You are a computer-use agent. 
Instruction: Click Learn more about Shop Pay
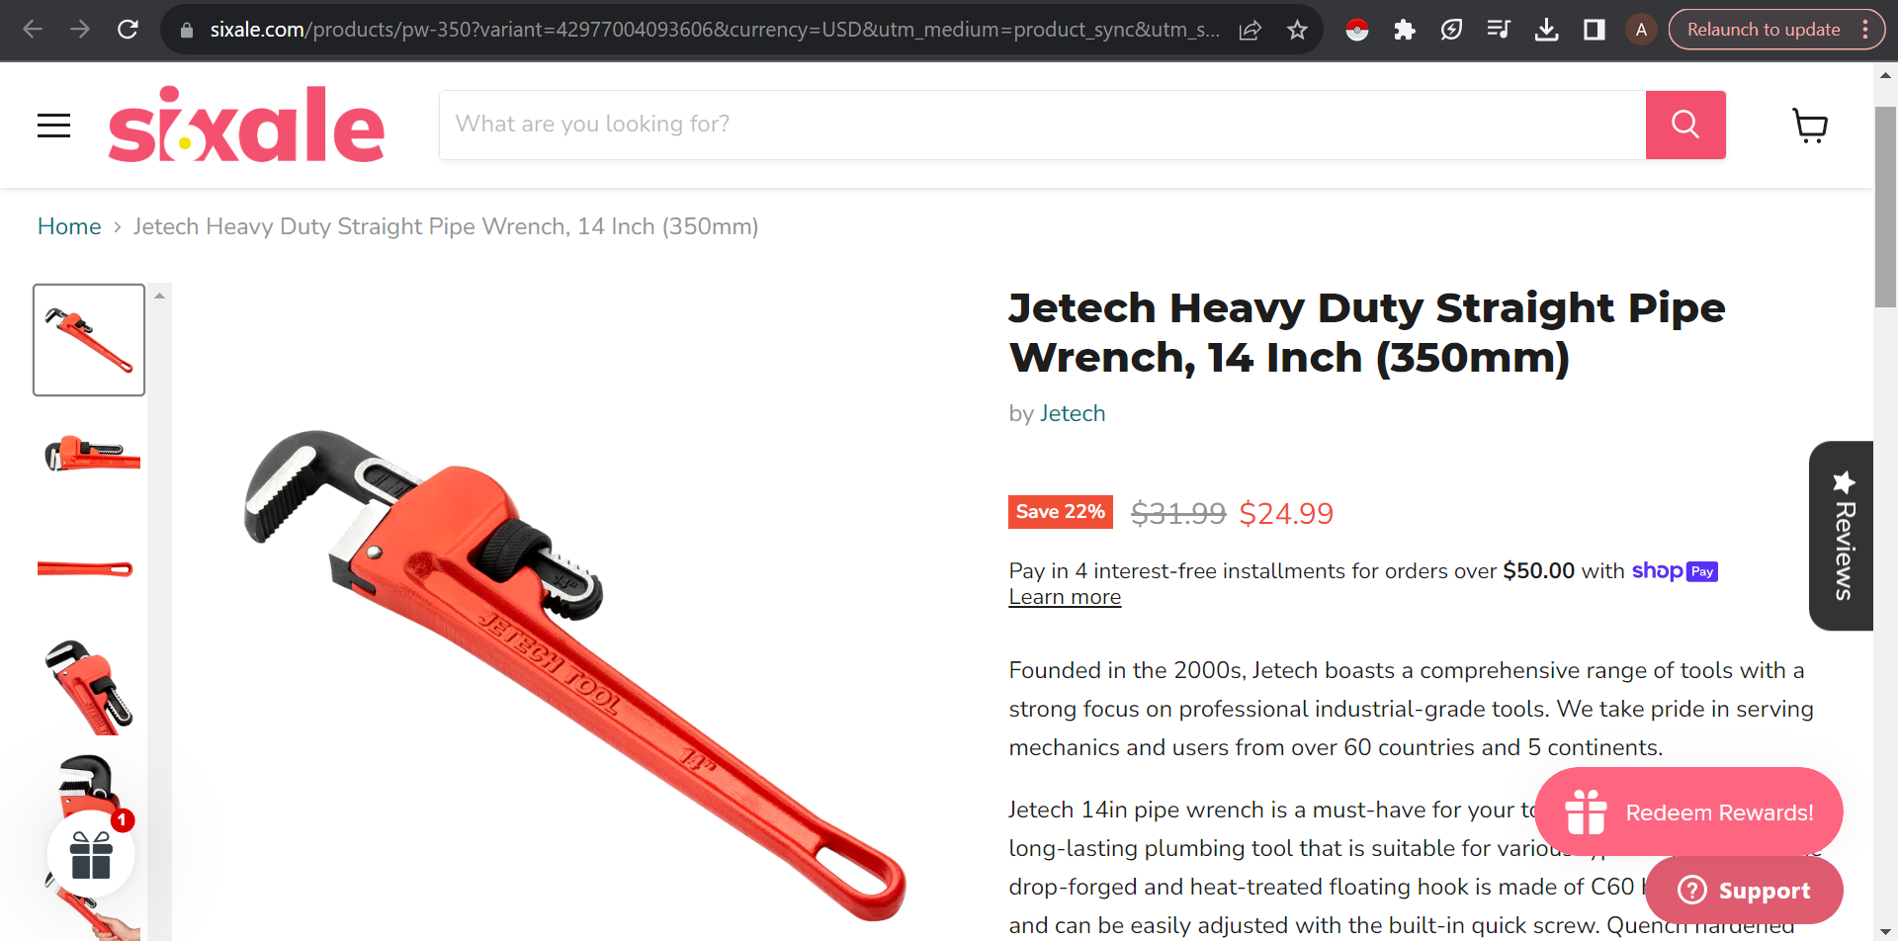pos(1065,597)
